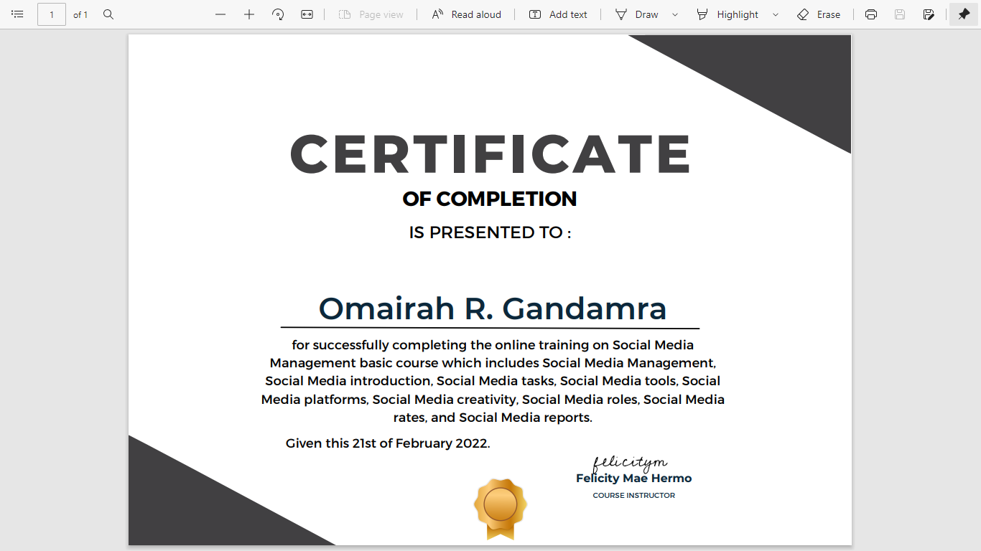Click the grayed-out Save icon
981x551 pixels.
[x=900, y=14]
